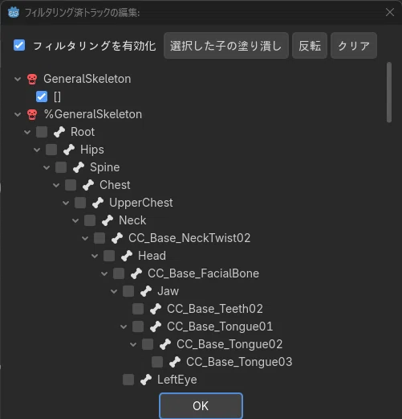Click the bone icon next to Hips

69,150
